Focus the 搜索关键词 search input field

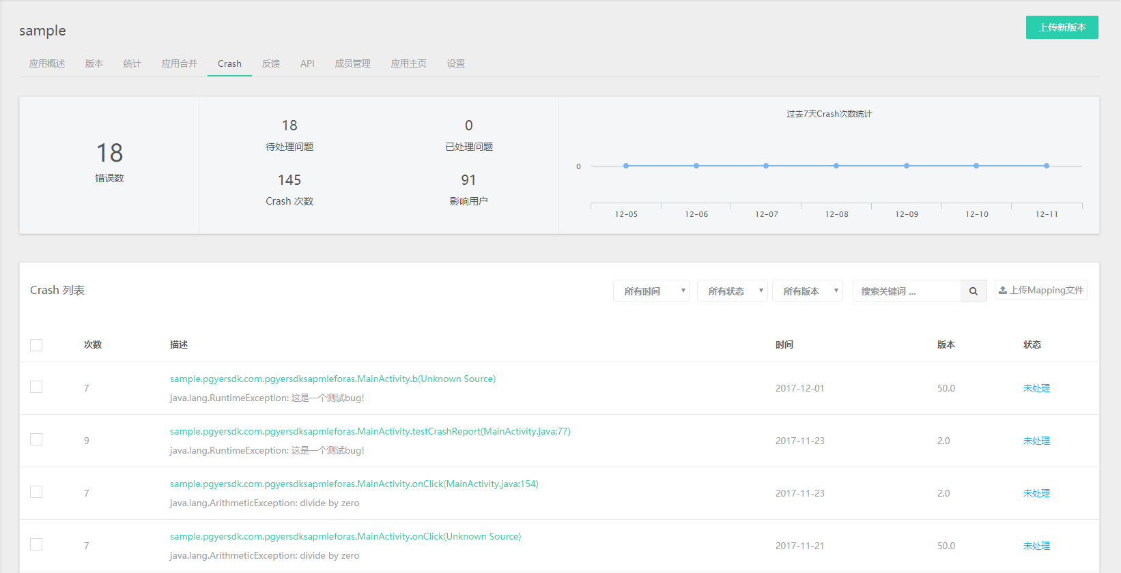click(906, 291)
